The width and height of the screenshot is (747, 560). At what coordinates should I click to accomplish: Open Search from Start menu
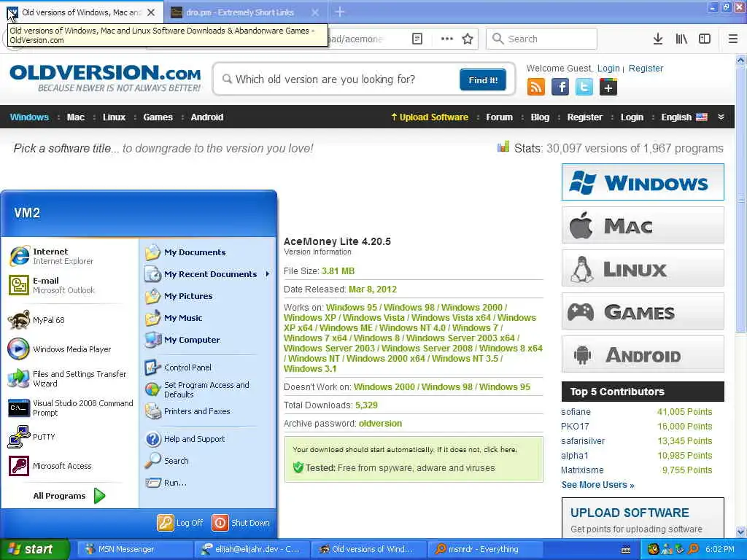(x=167, y=461)
